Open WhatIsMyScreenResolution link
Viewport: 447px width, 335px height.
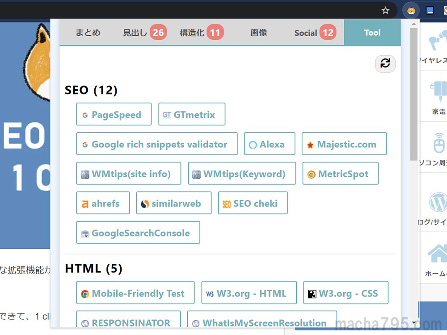coord(262,319)
